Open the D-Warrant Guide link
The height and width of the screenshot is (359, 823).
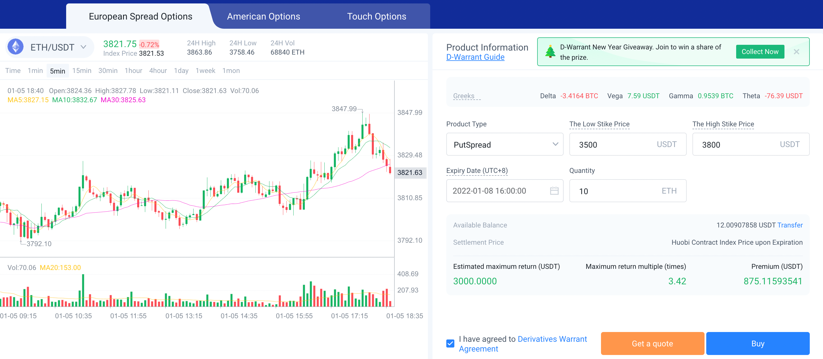tap(475, 57)
